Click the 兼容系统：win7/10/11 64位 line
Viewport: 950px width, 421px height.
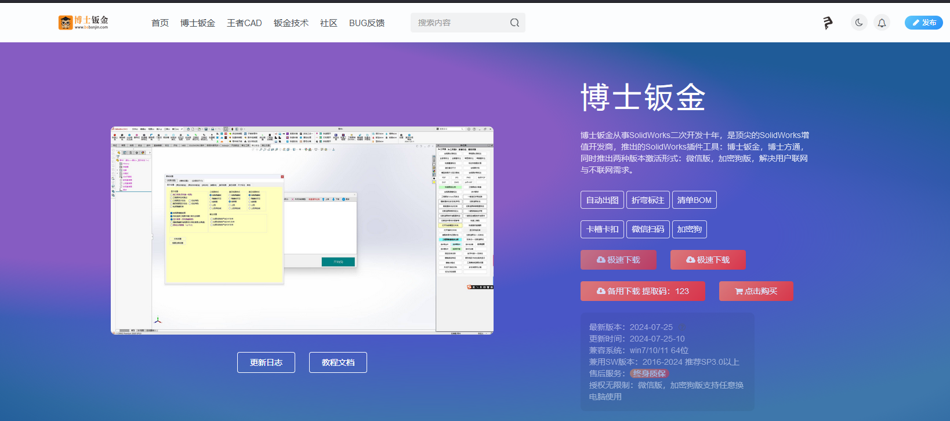point(639,350)
